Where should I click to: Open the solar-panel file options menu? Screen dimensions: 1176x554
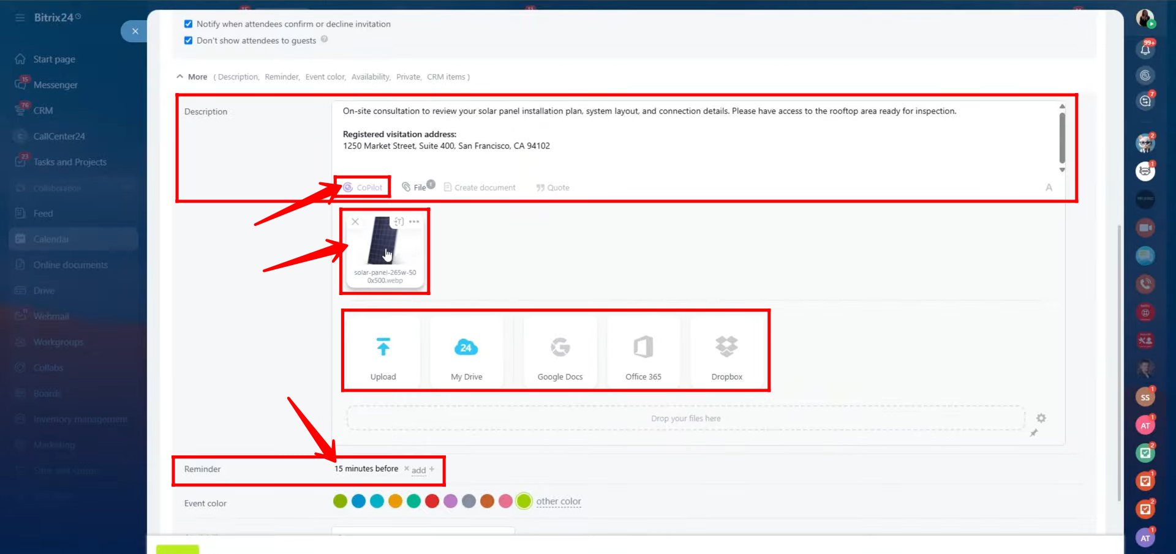tap(415, 222)
